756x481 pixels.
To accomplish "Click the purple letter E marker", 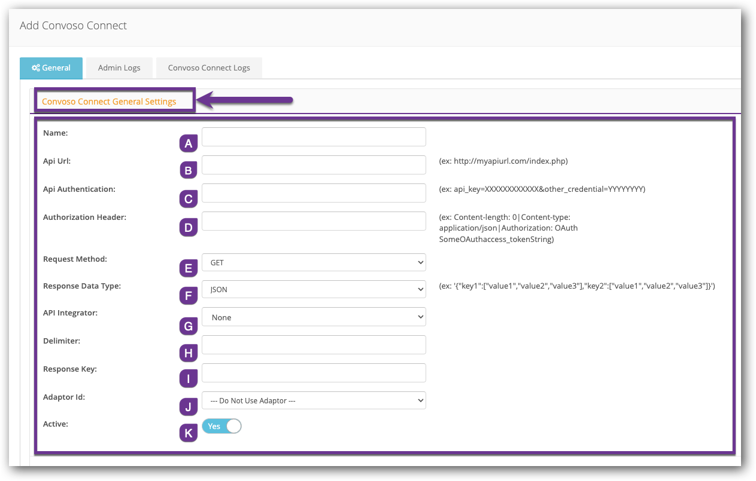I will [189, 268].
